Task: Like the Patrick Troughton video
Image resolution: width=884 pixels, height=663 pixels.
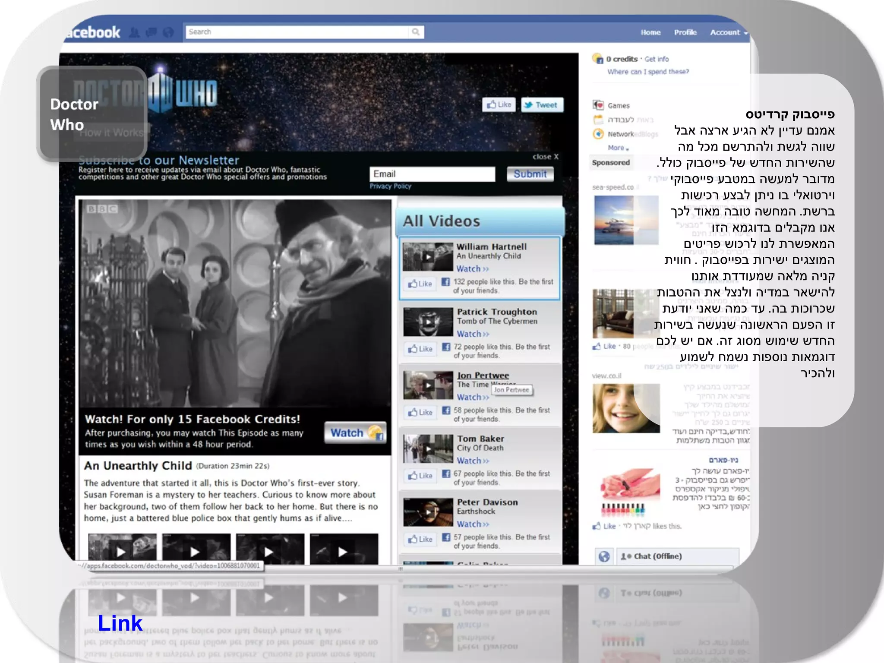Action: pyautogui.click(x=420, y=349)
